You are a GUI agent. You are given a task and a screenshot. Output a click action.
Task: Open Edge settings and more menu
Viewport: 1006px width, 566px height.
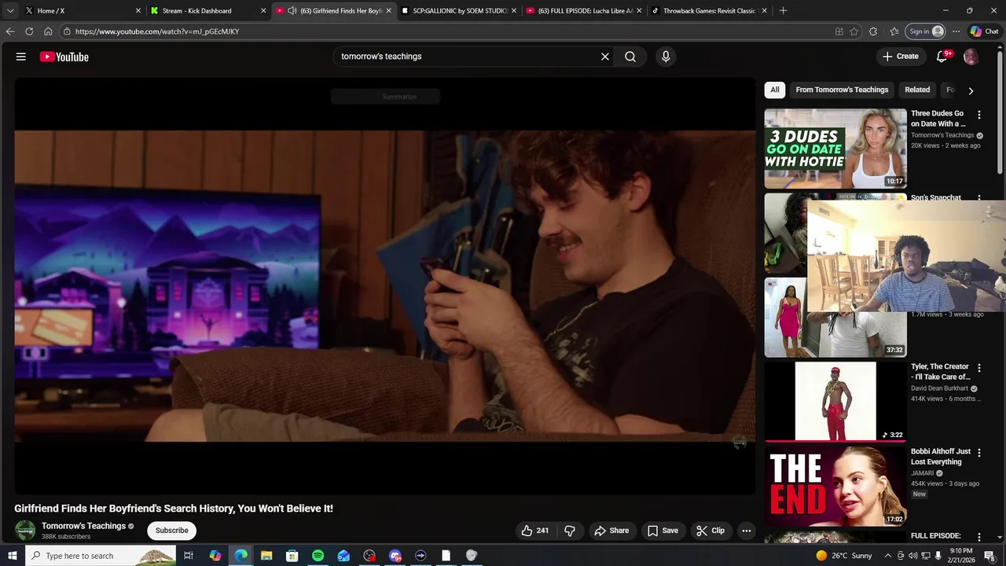[x=956, y=31]
